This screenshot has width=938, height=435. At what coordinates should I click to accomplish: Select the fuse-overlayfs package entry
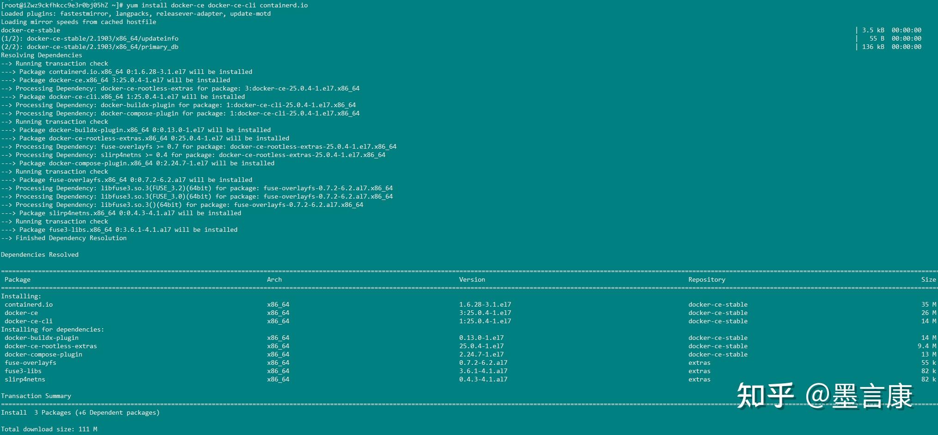[30, 362]
